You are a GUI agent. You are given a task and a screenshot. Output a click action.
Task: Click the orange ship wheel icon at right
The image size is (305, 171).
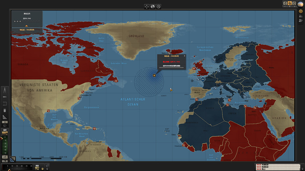point(300,11)
